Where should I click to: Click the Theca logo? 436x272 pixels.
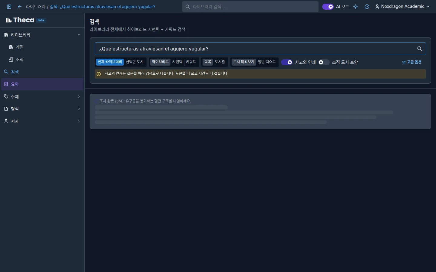pyautogui.click(x=20, y=20)
